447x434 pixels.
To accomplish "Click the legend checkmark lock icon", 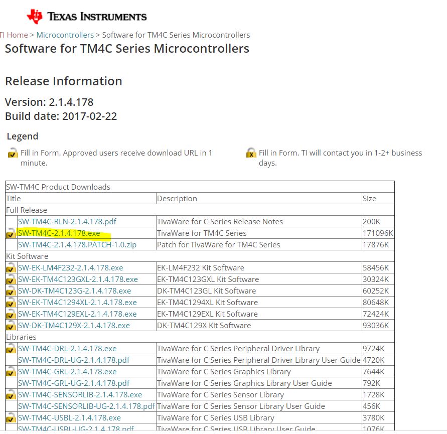I will pos(13,153).
